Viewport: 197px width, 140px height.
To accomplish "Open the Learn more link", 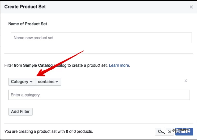I will click(x=119, y=65).
